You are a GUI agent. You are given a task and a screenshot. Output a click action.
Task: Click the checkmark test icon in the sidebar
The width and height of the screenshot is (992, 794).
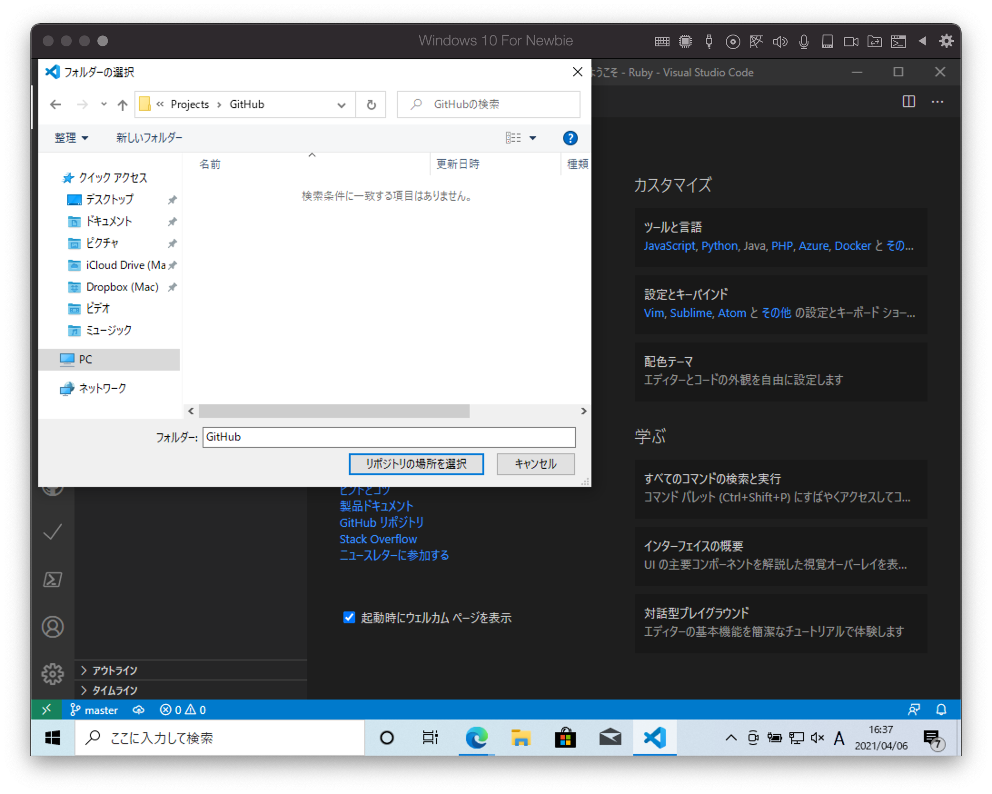[x=53, y=532]
